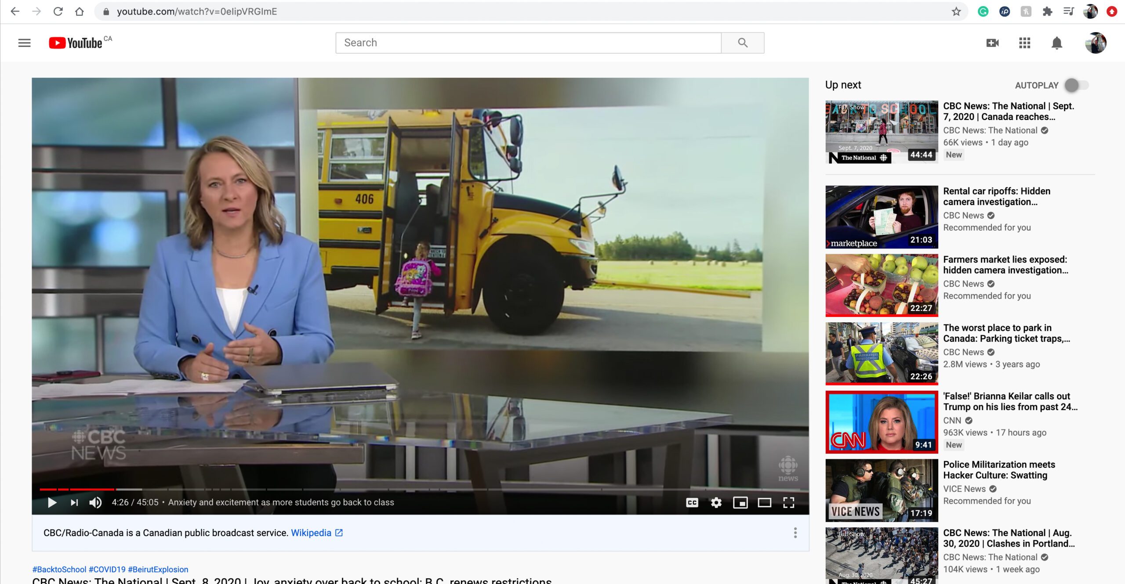Open the notifications bell
The image size is (1125, 584).
coord(1057,43)
